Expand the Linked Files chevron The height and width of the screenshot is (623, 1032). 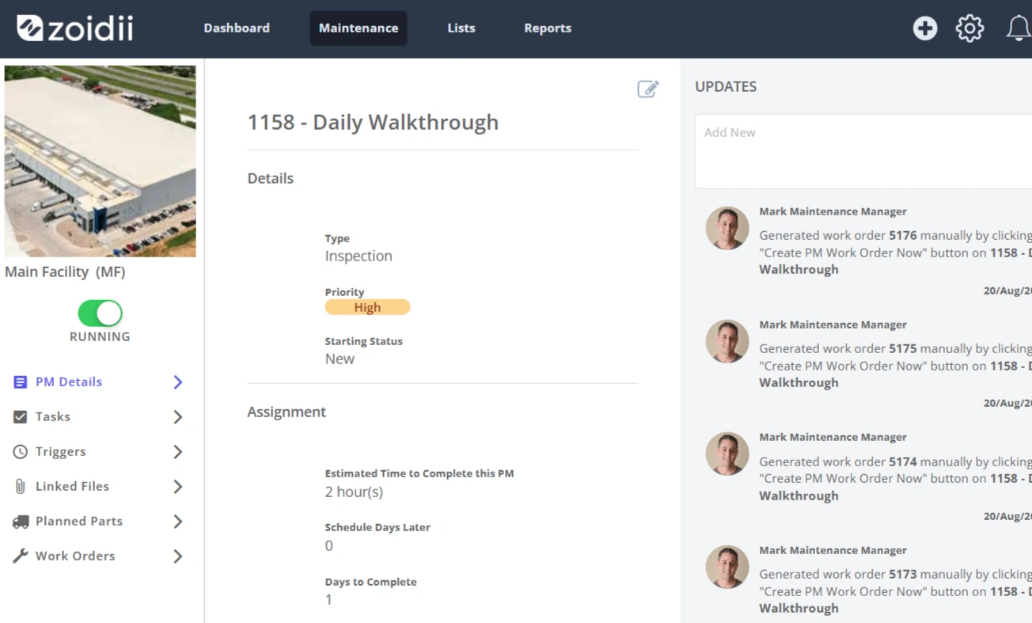pyautogui.click(x=178, y=486)
